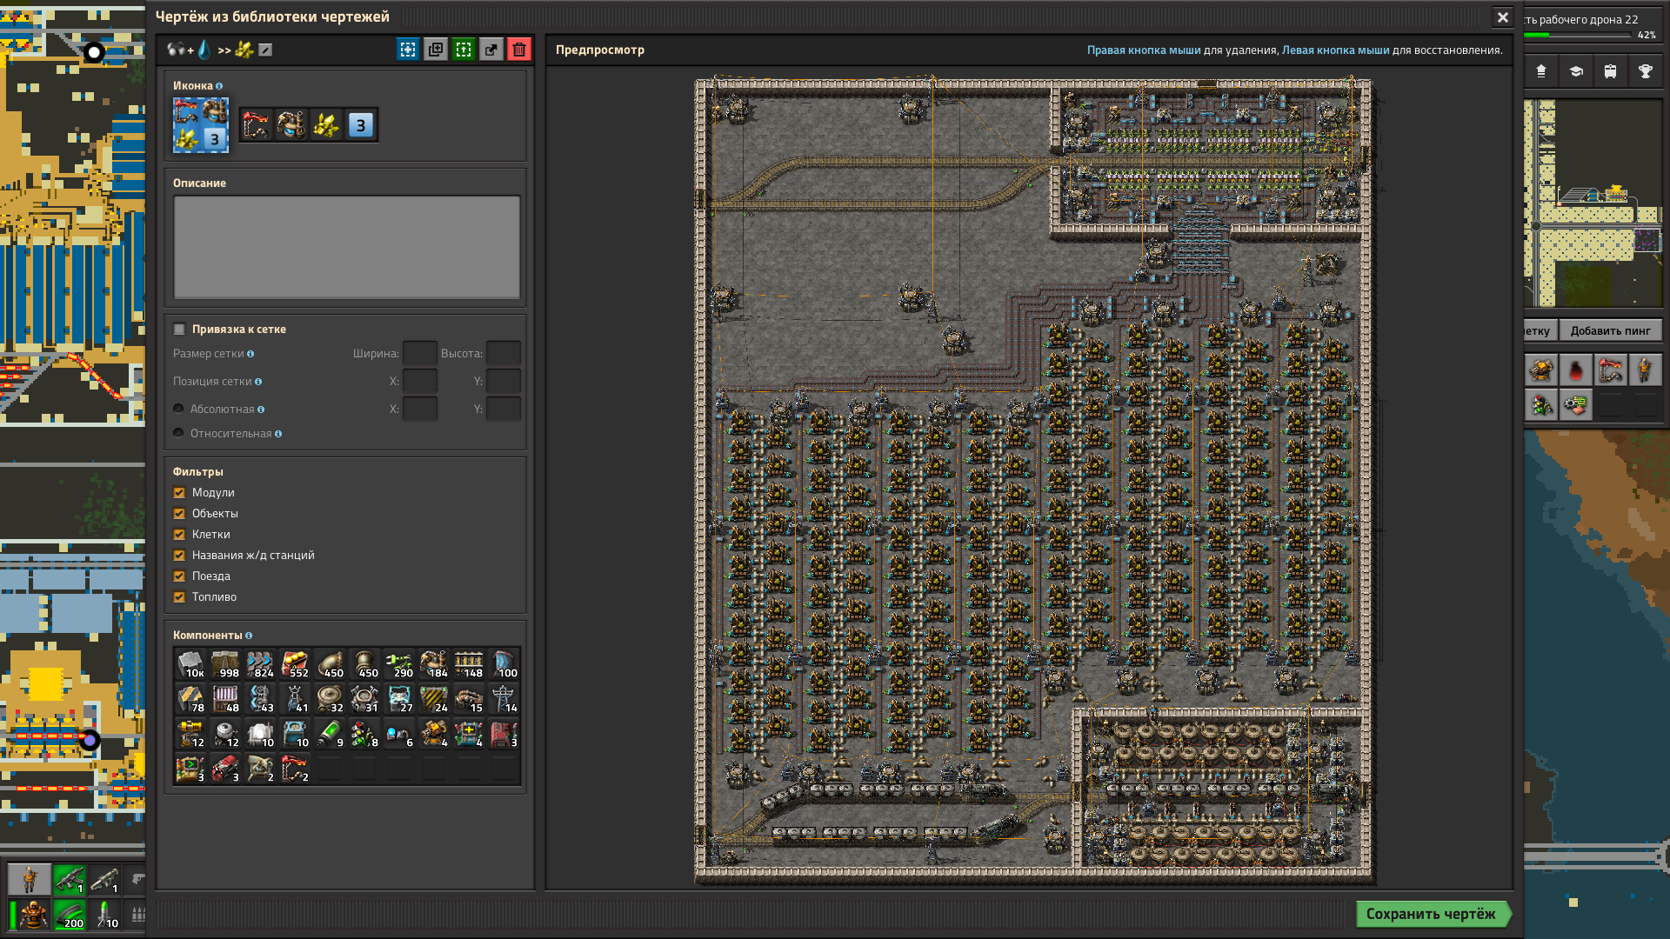Click the info icon beside Размер сетки

coord(250,354)
